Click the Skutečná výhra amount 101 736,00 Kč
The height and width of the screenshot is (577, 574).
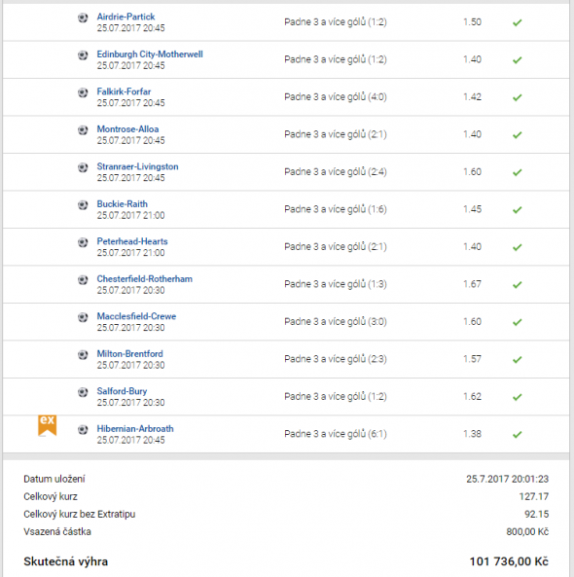pyautogui.click(x=509, y=561)
